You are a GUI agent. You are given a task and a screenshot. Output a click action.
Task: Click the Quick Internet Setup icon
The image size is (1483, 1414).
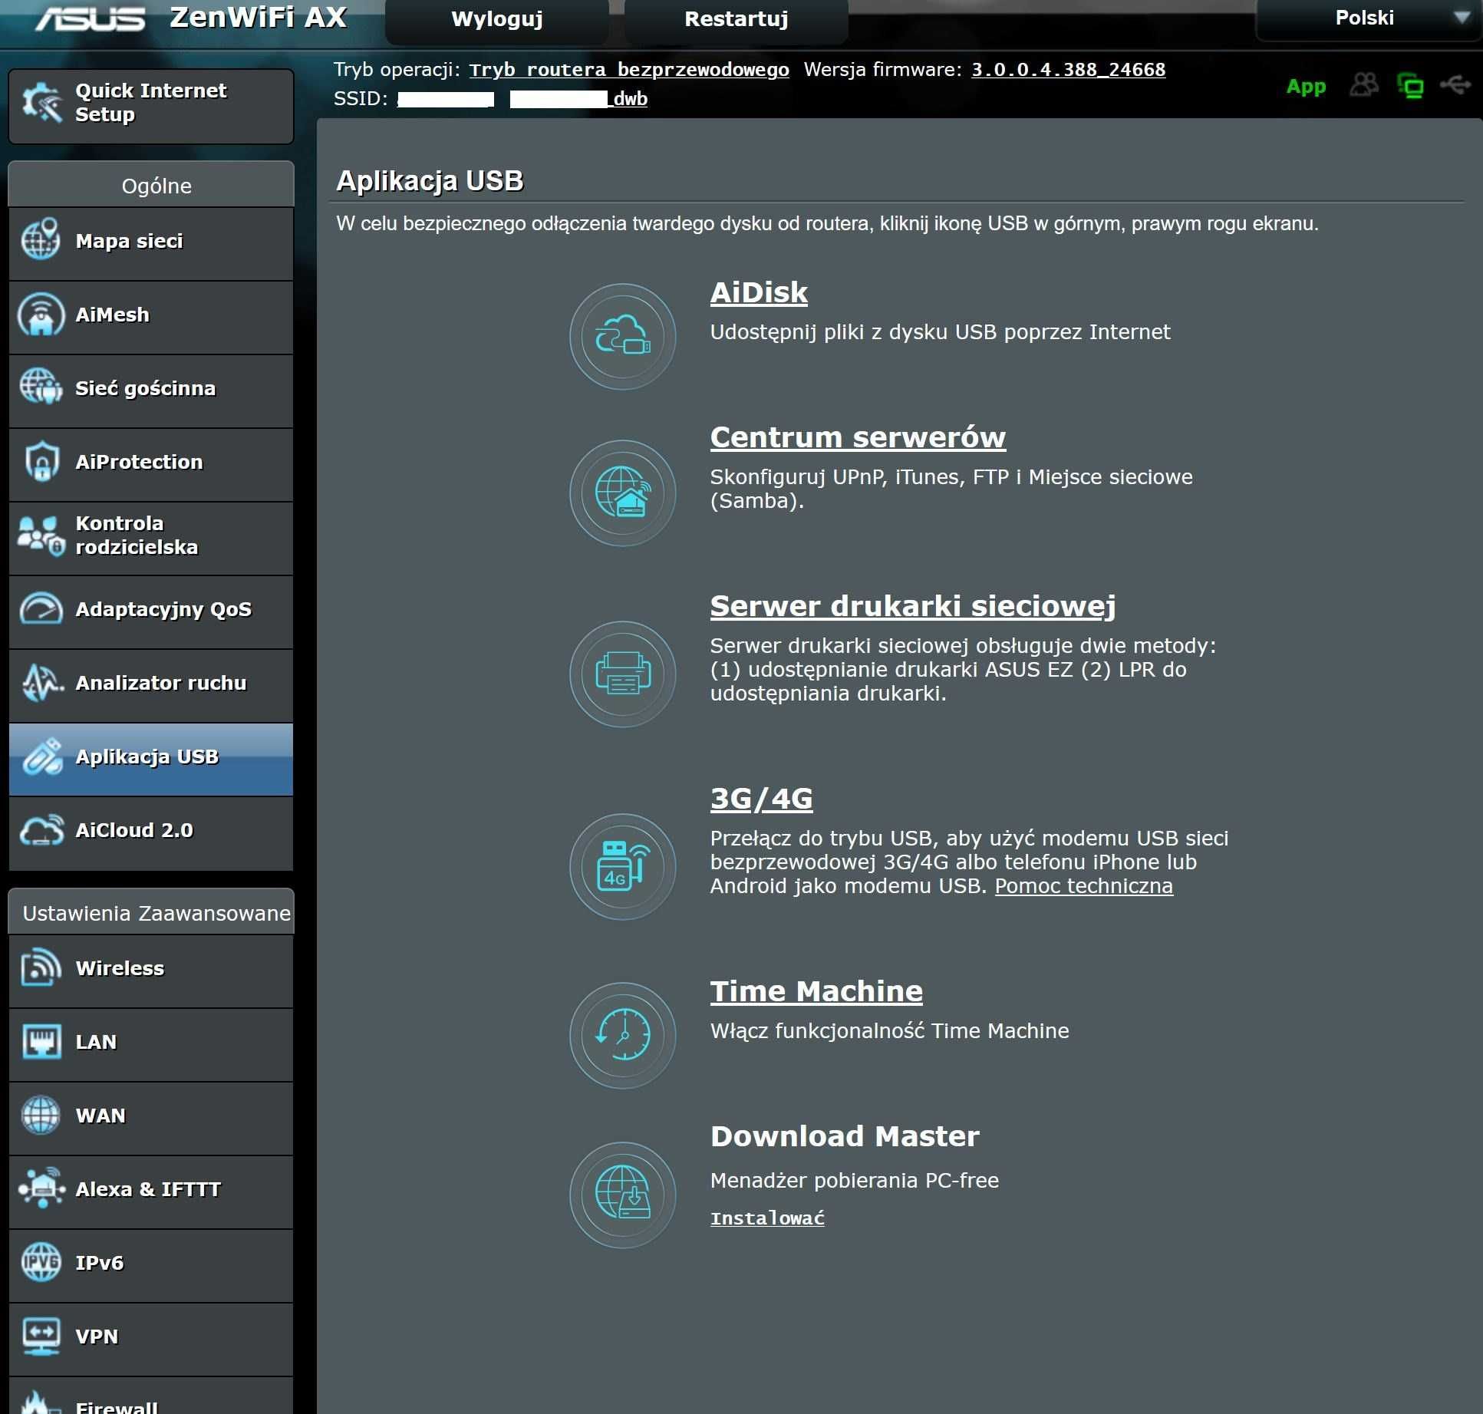click(41, 103)
